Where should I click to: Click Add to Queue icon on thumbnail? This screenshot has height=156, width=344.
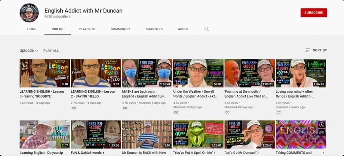[321, 132]
